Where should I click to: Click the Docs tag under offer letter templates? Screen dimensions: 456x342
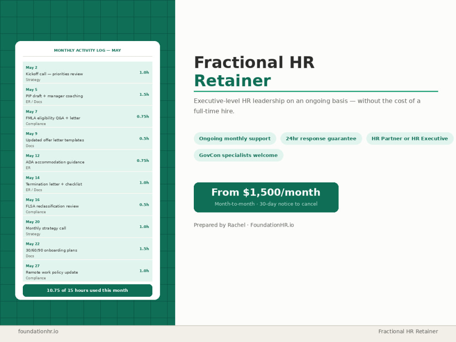coord(30,146)
